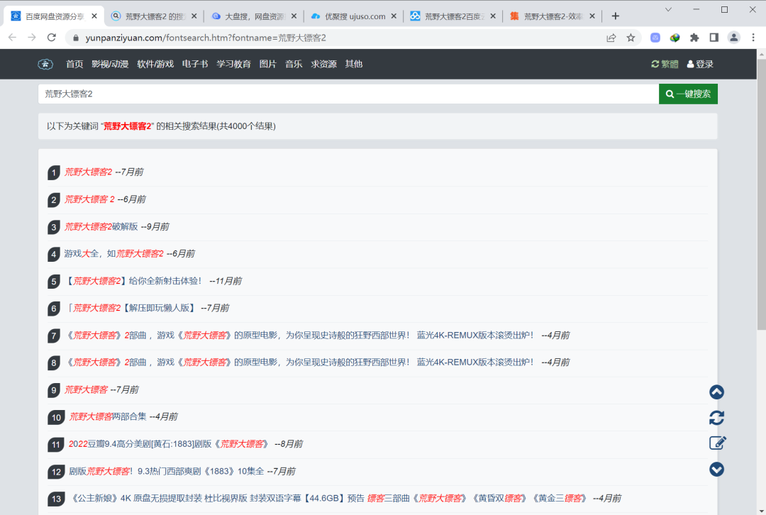Click the page vertical scrollbar thumb
The image size is (766, 515).
click(x=762, y=193)
